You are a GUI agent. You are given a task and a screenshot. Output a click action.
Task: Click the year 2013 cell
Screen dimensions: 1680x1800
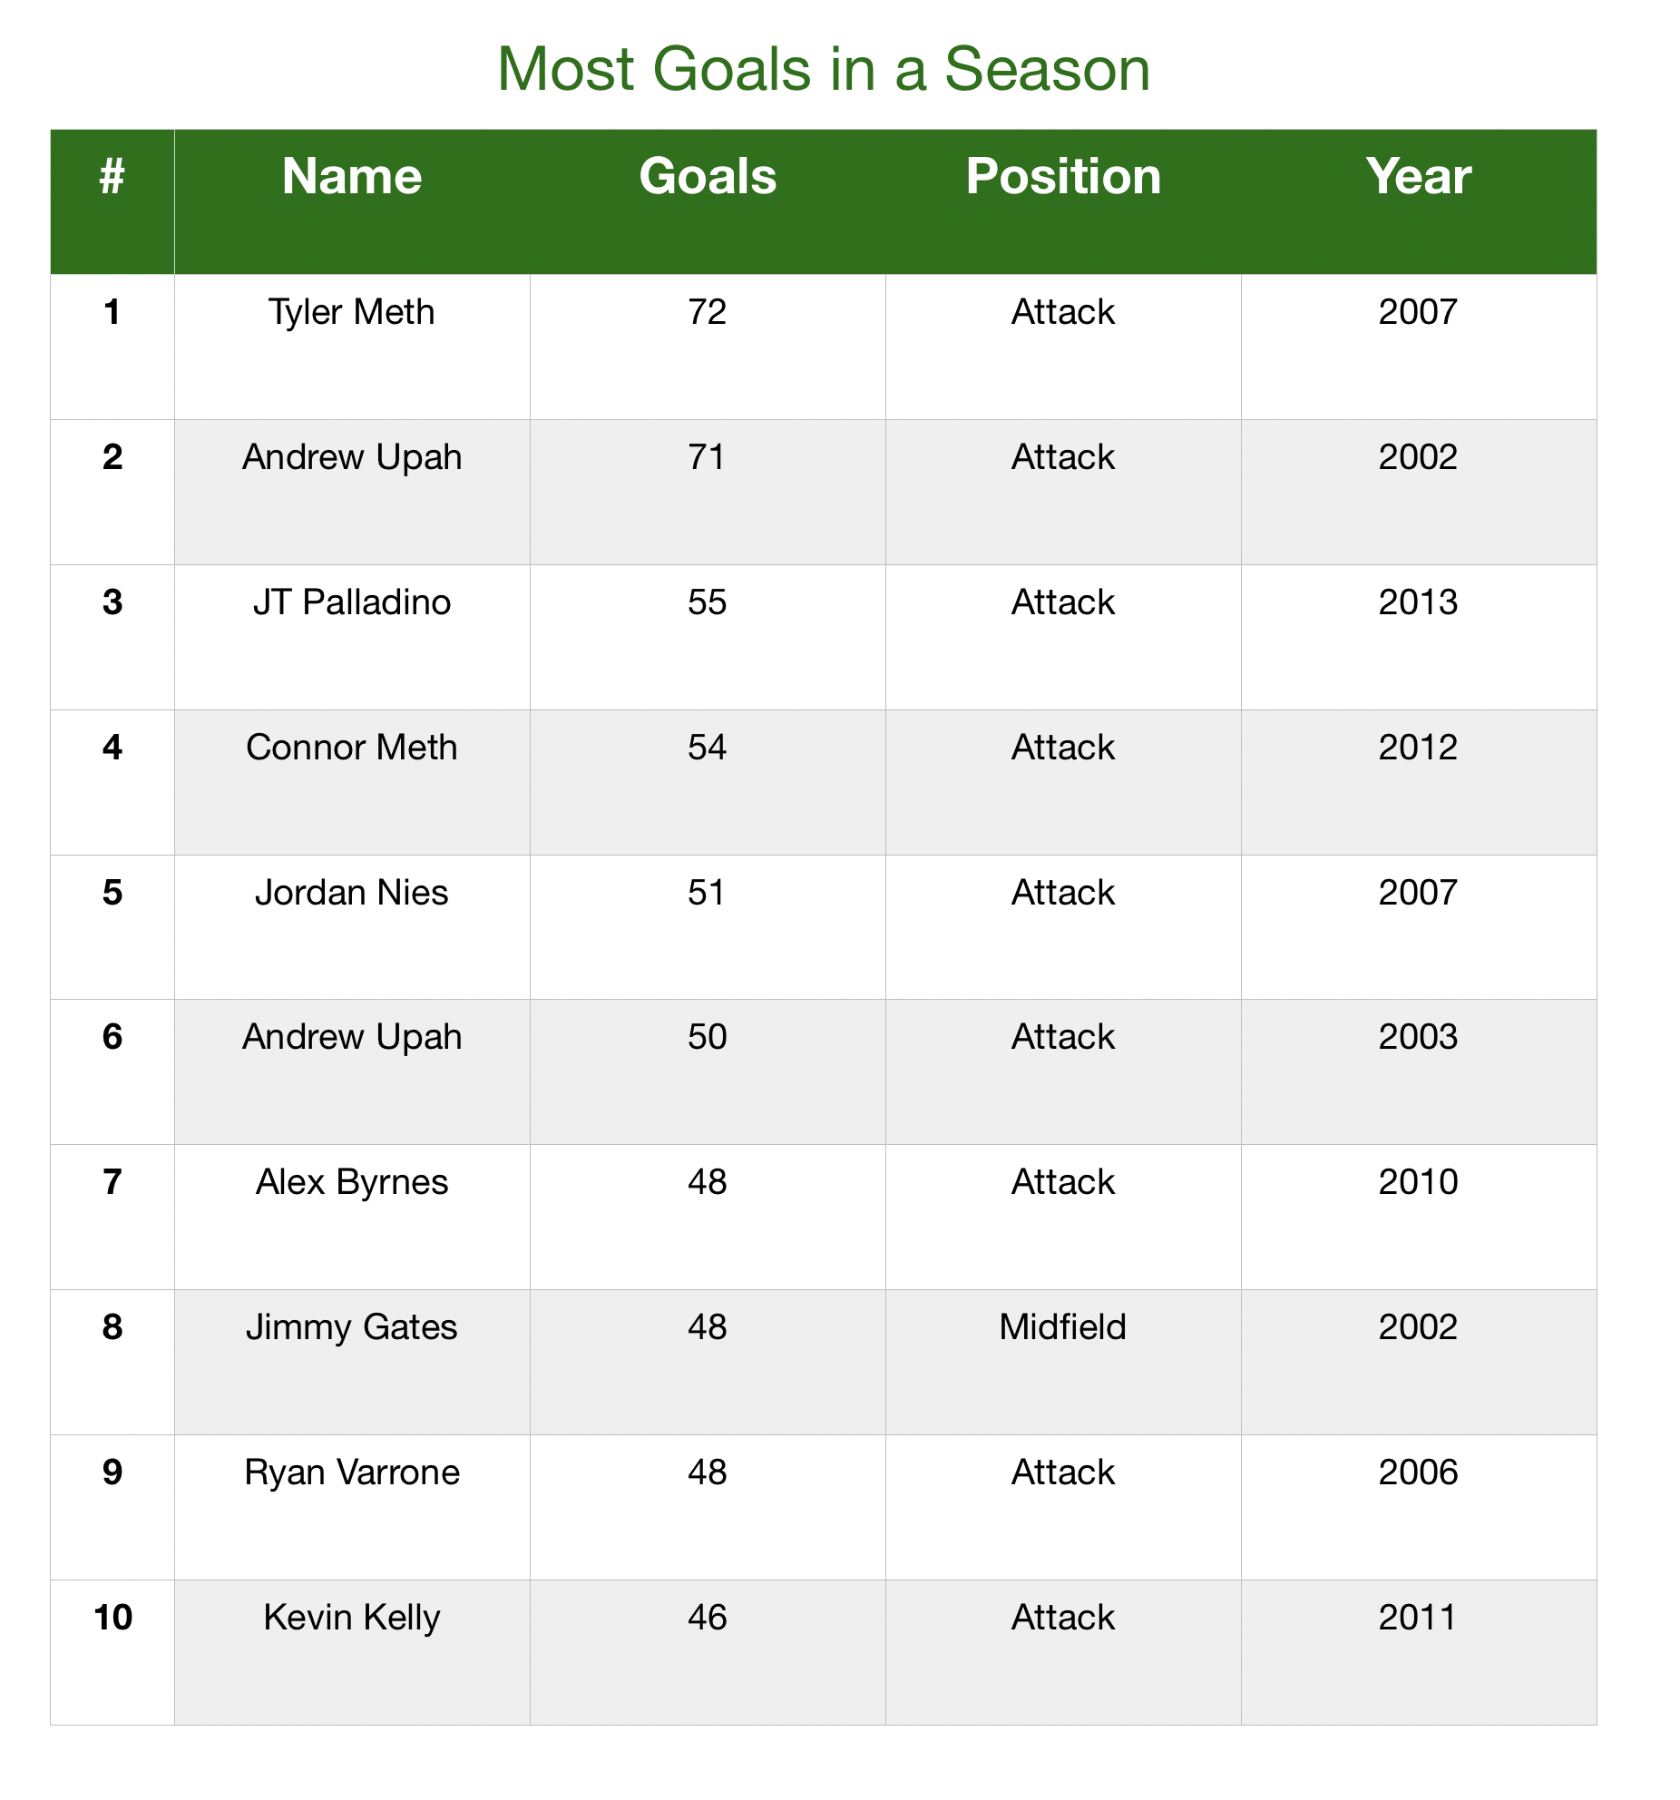point(1419,637)
